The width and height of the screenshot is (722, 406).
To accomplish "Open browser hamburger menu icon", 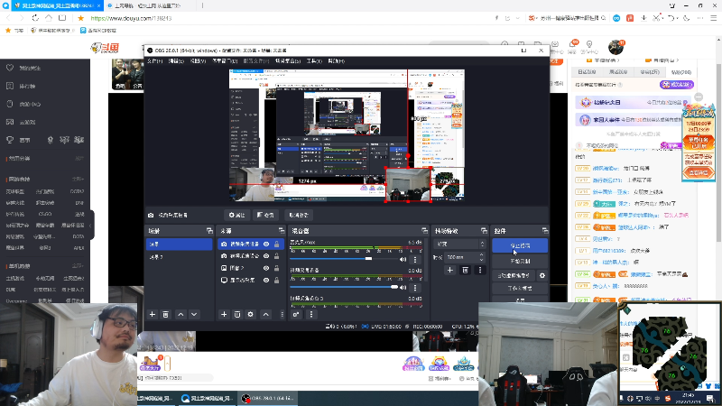I will (x=713, y=18).
